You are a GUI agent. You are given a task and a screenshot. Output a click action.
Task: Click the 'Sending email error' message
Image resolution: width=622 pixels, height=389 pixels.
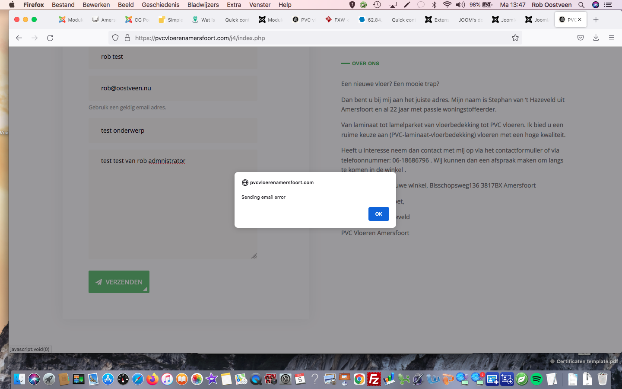click(x=263, y=197)
